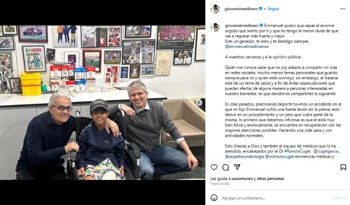
Task: Go to next photo with carousel arrow
Action: click(198, 103)
